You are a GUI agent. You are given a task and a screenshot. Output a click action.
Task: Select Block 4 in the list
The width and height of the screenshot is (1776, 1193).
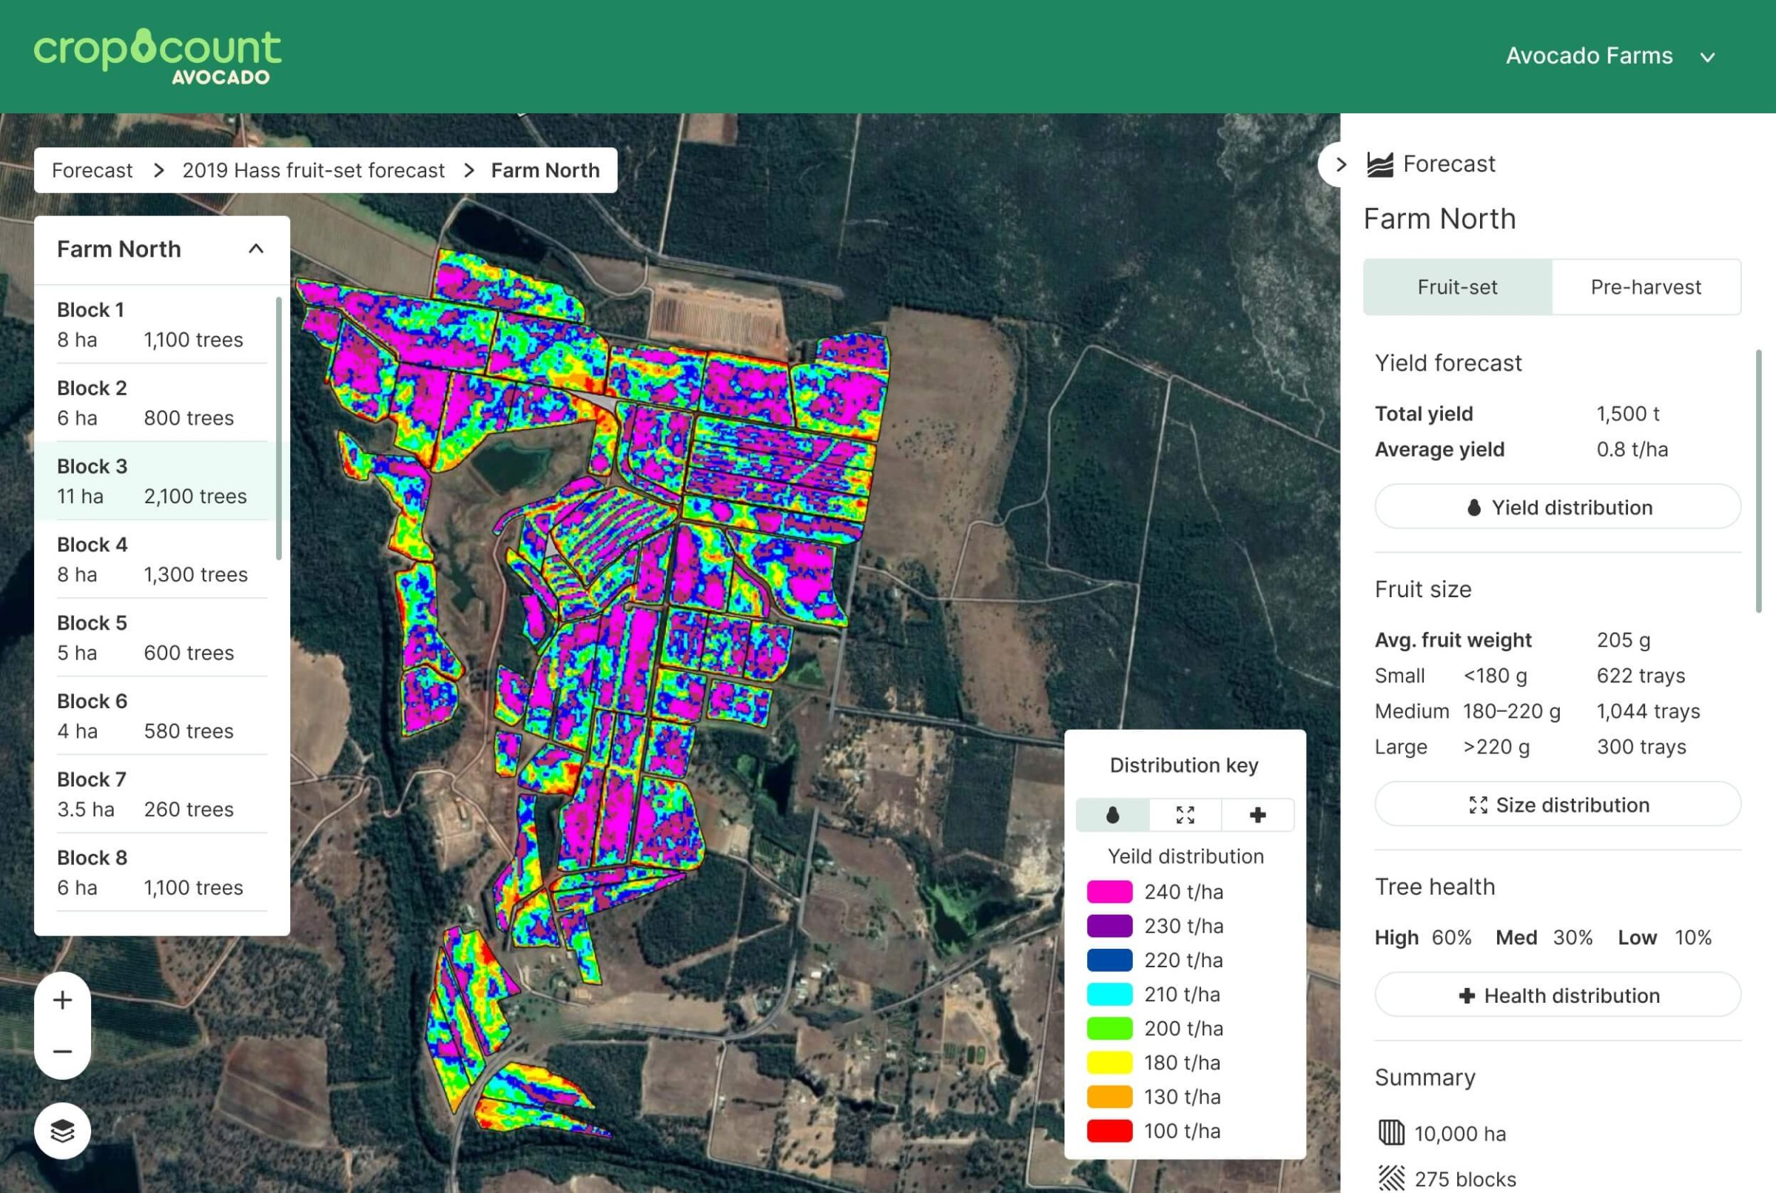[x=152, y=559]
